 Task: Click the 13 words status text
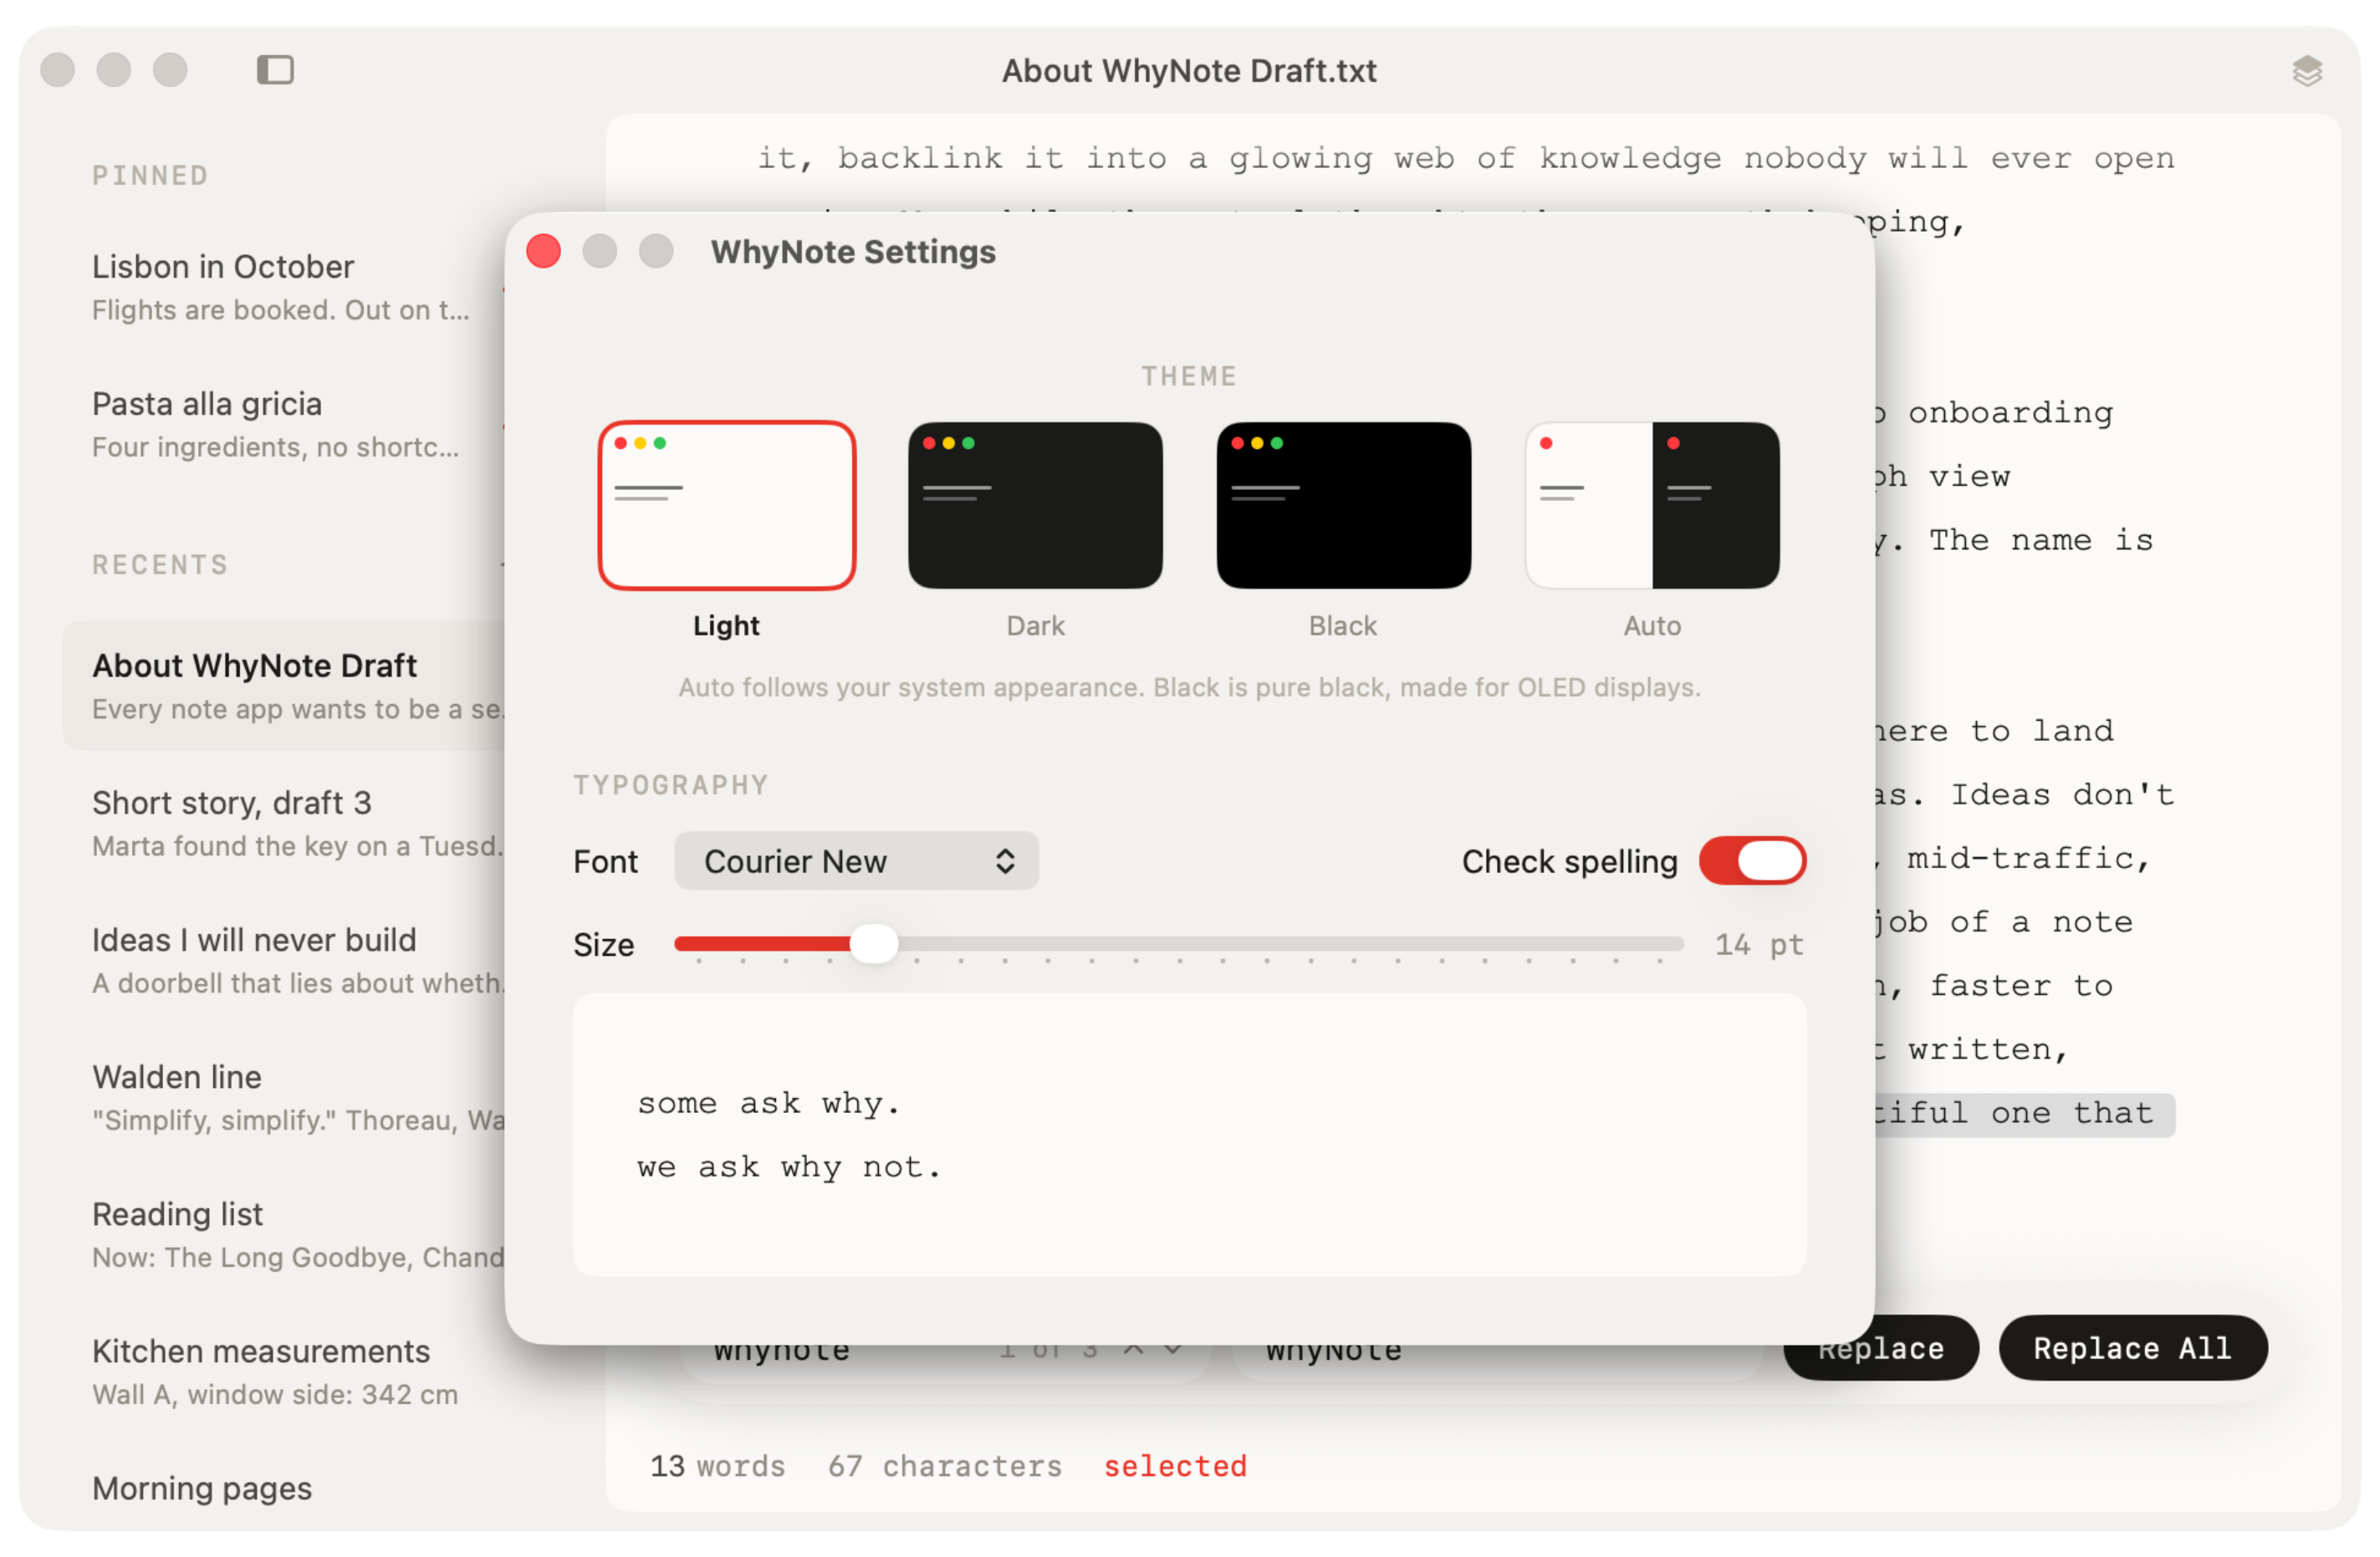(x=717, y=1466)
